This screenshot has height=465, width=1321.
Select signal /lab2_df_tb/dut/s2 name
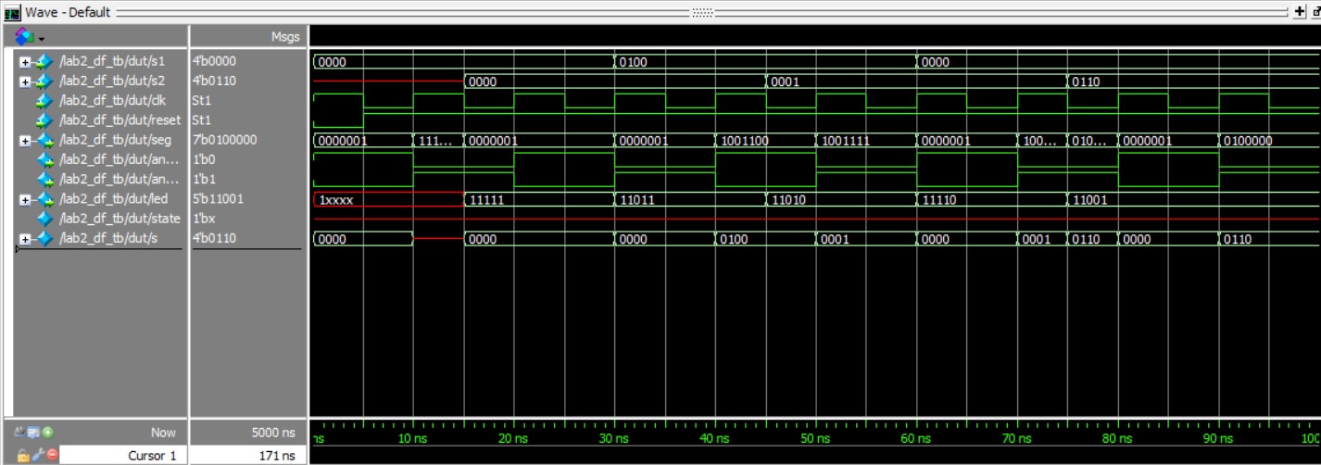110,81
